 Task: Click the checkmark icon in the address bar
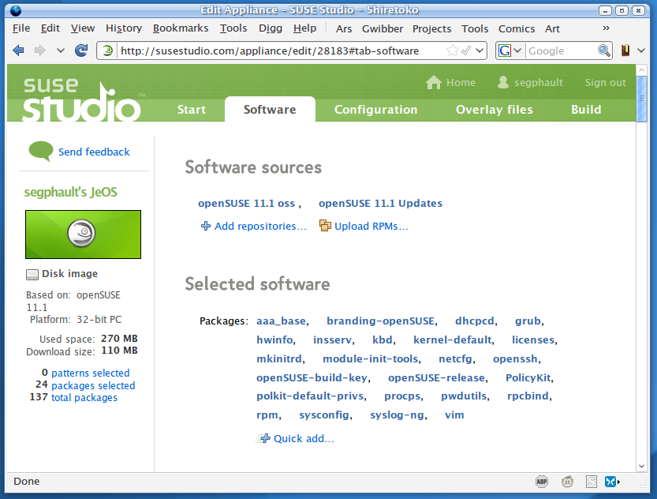pyautogui.click(x=466, y=51)
